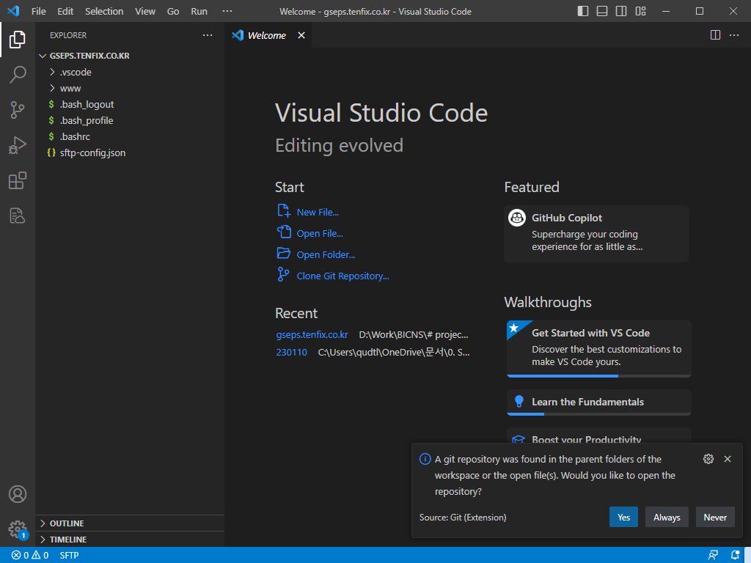Open the Extensions view

[18, 180]
